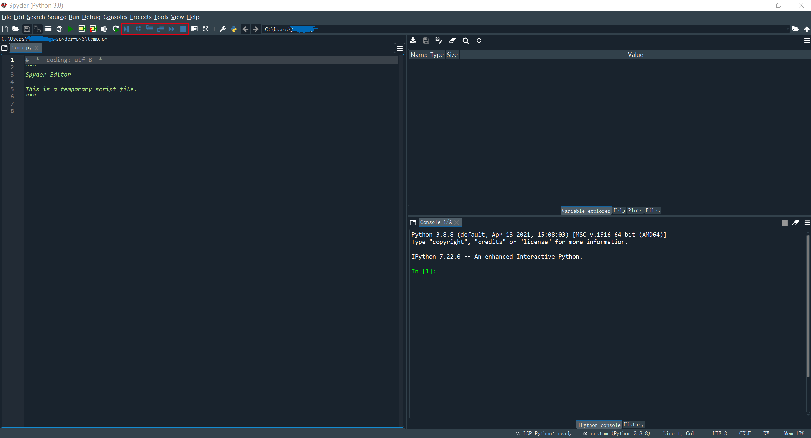Open Preferences via wrench icon
The image size is (811, 438).
pyautogui.click(x=223, y=29)
